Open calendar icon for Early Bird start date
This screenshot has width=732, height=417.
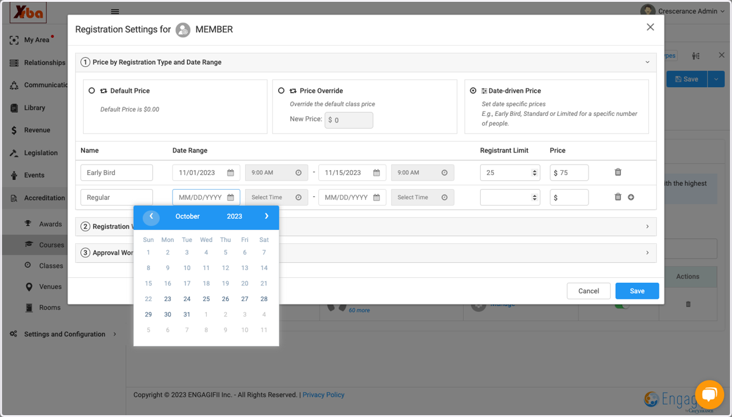pyautogui.click(x=231, y=173)
